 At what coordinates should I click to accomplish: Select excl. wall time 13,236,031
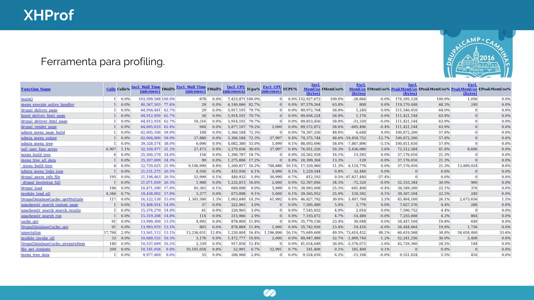(x=196, y=233)
